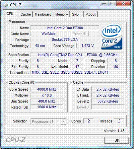Click the OK button
Viewport: 134px width, 149px height.
[x=117, y=140]
